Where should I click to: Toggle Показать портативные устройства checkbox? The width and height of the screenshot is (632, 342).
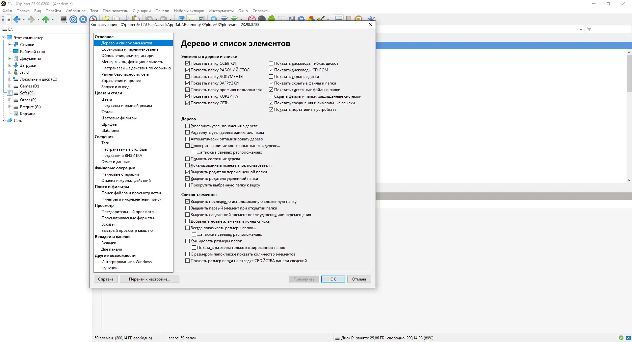(x=271, y=109)
